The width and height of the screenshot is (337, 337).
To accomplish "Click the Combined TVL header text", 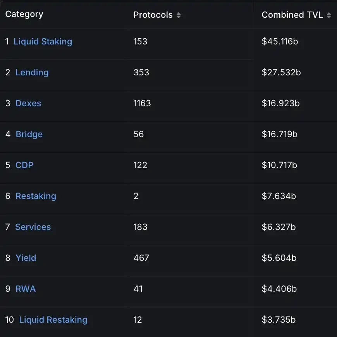I will [x=292, y=15].
